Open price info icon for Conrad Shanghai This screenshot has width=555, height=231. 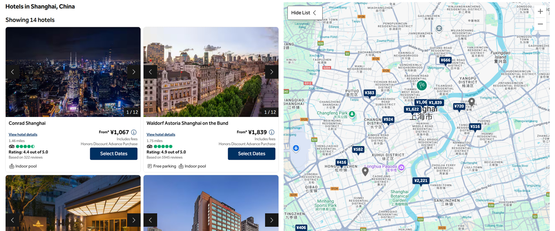(134, 132)
